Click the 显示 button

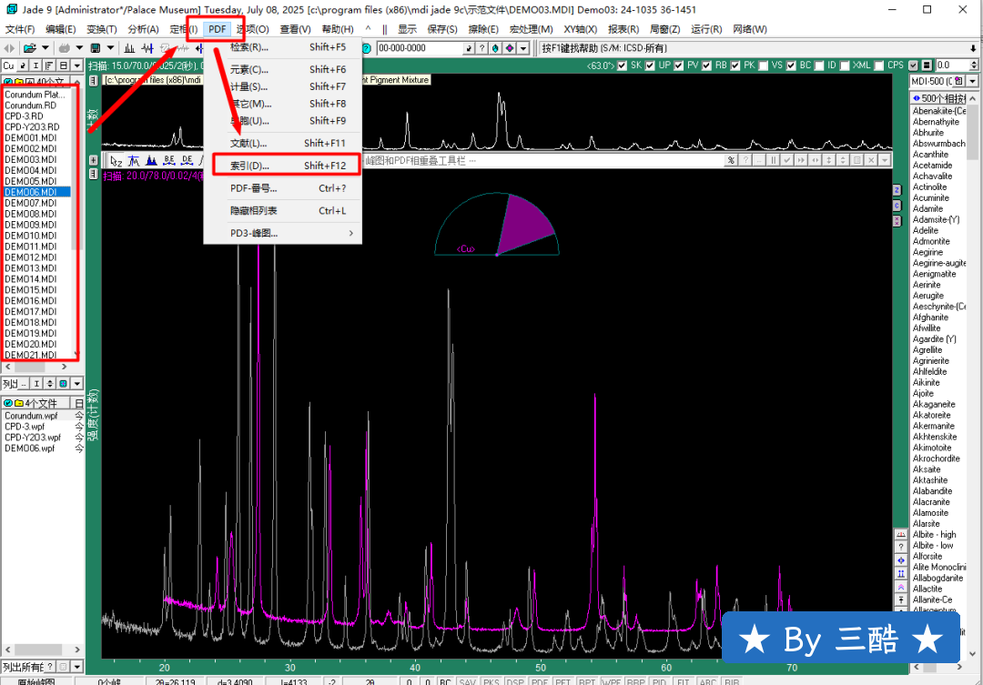point(407,29)
